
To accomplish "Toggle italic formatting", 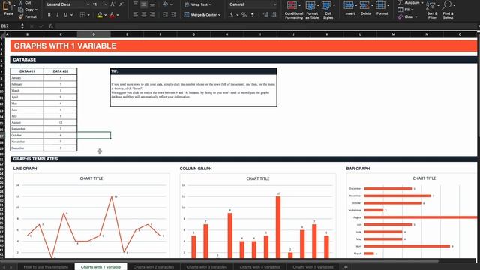I will point(57,15).
